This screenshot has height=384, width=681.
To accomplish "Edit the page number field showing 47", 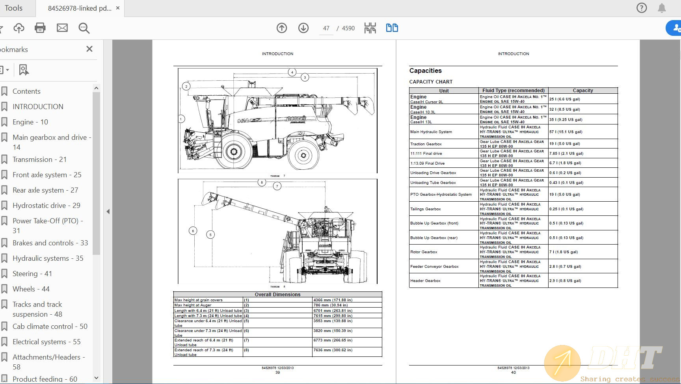I will coord(326,28).
